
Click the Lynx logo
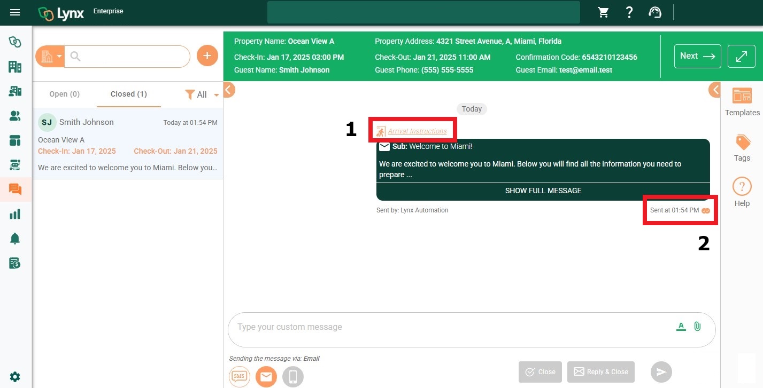tap(61, 13)
